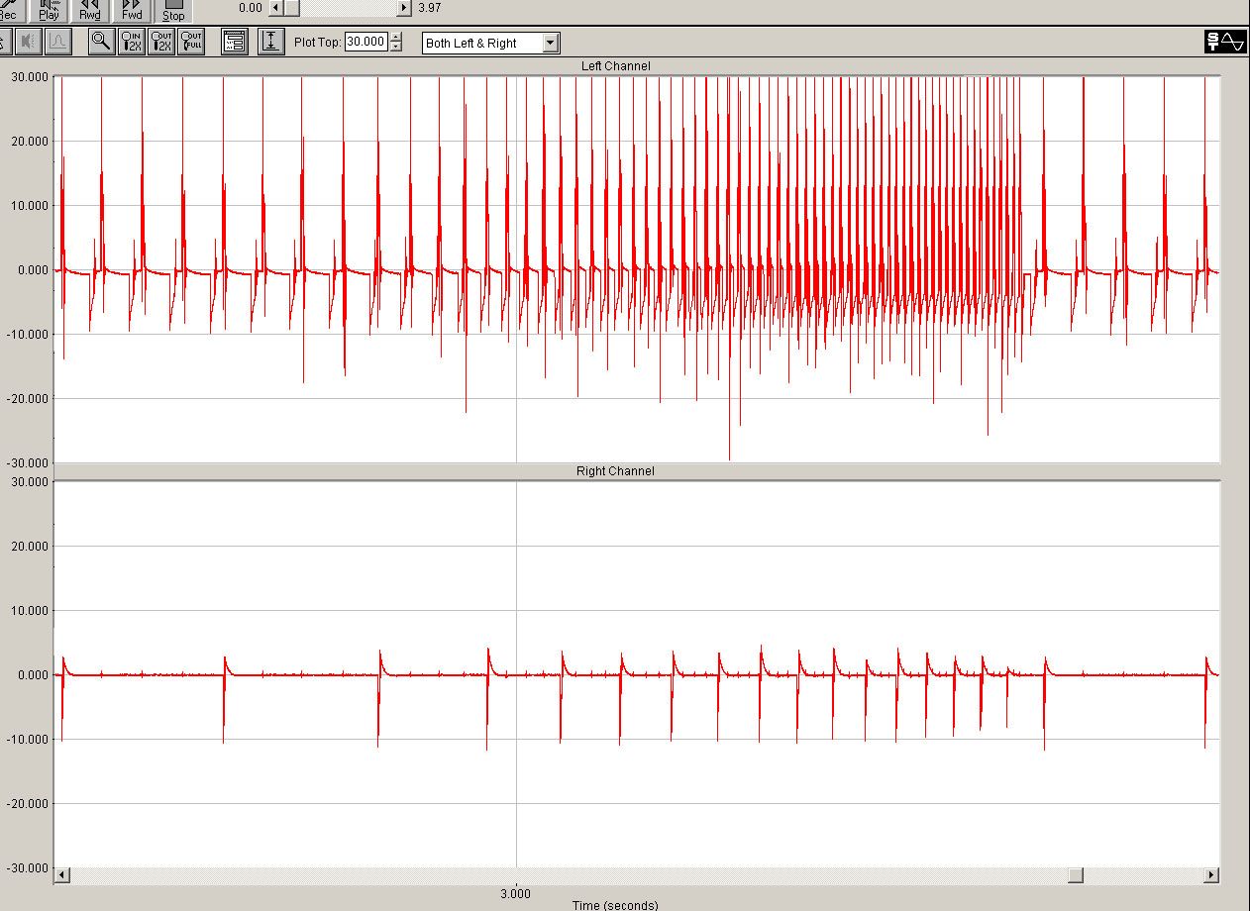Zoom in 2X on the plot
The width and height of the screenshot is (1250, 911).
(131, 42)
